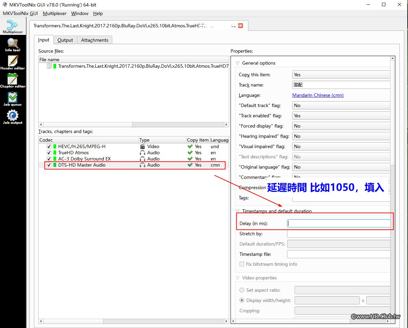Uncheck the DTS-HD Master Audio checkbox
408x328 pixels.
tap(49, 165)
